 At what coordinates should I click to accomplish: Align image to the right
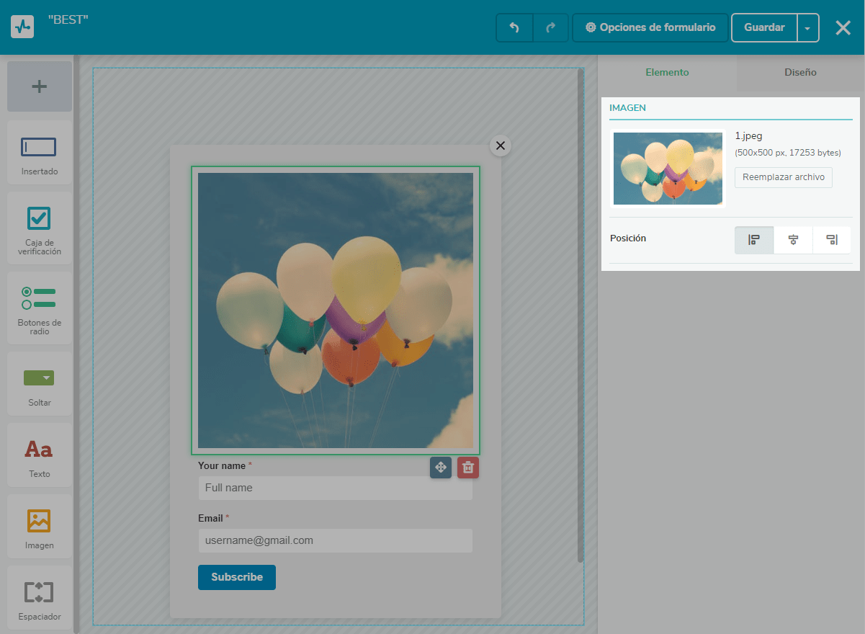(832, 240)
